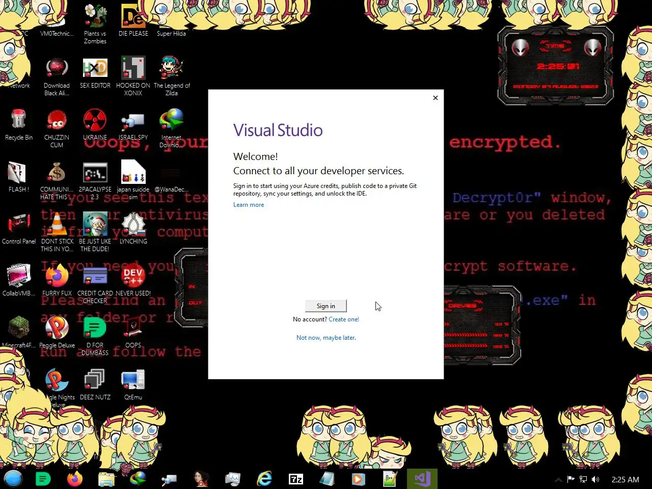This screenshot has height=489, width=652.
Task: Close the Visual Studio welcome dialog
Action: [436, 98]
